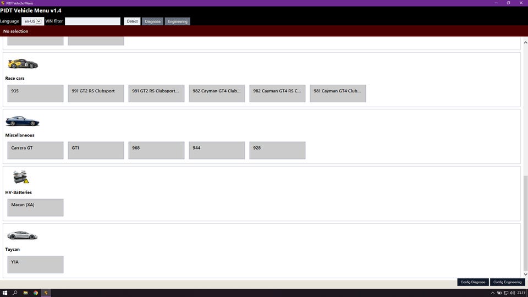528x297 pixels.
Task: Click the network tray icon
Action: click(506, 293)
